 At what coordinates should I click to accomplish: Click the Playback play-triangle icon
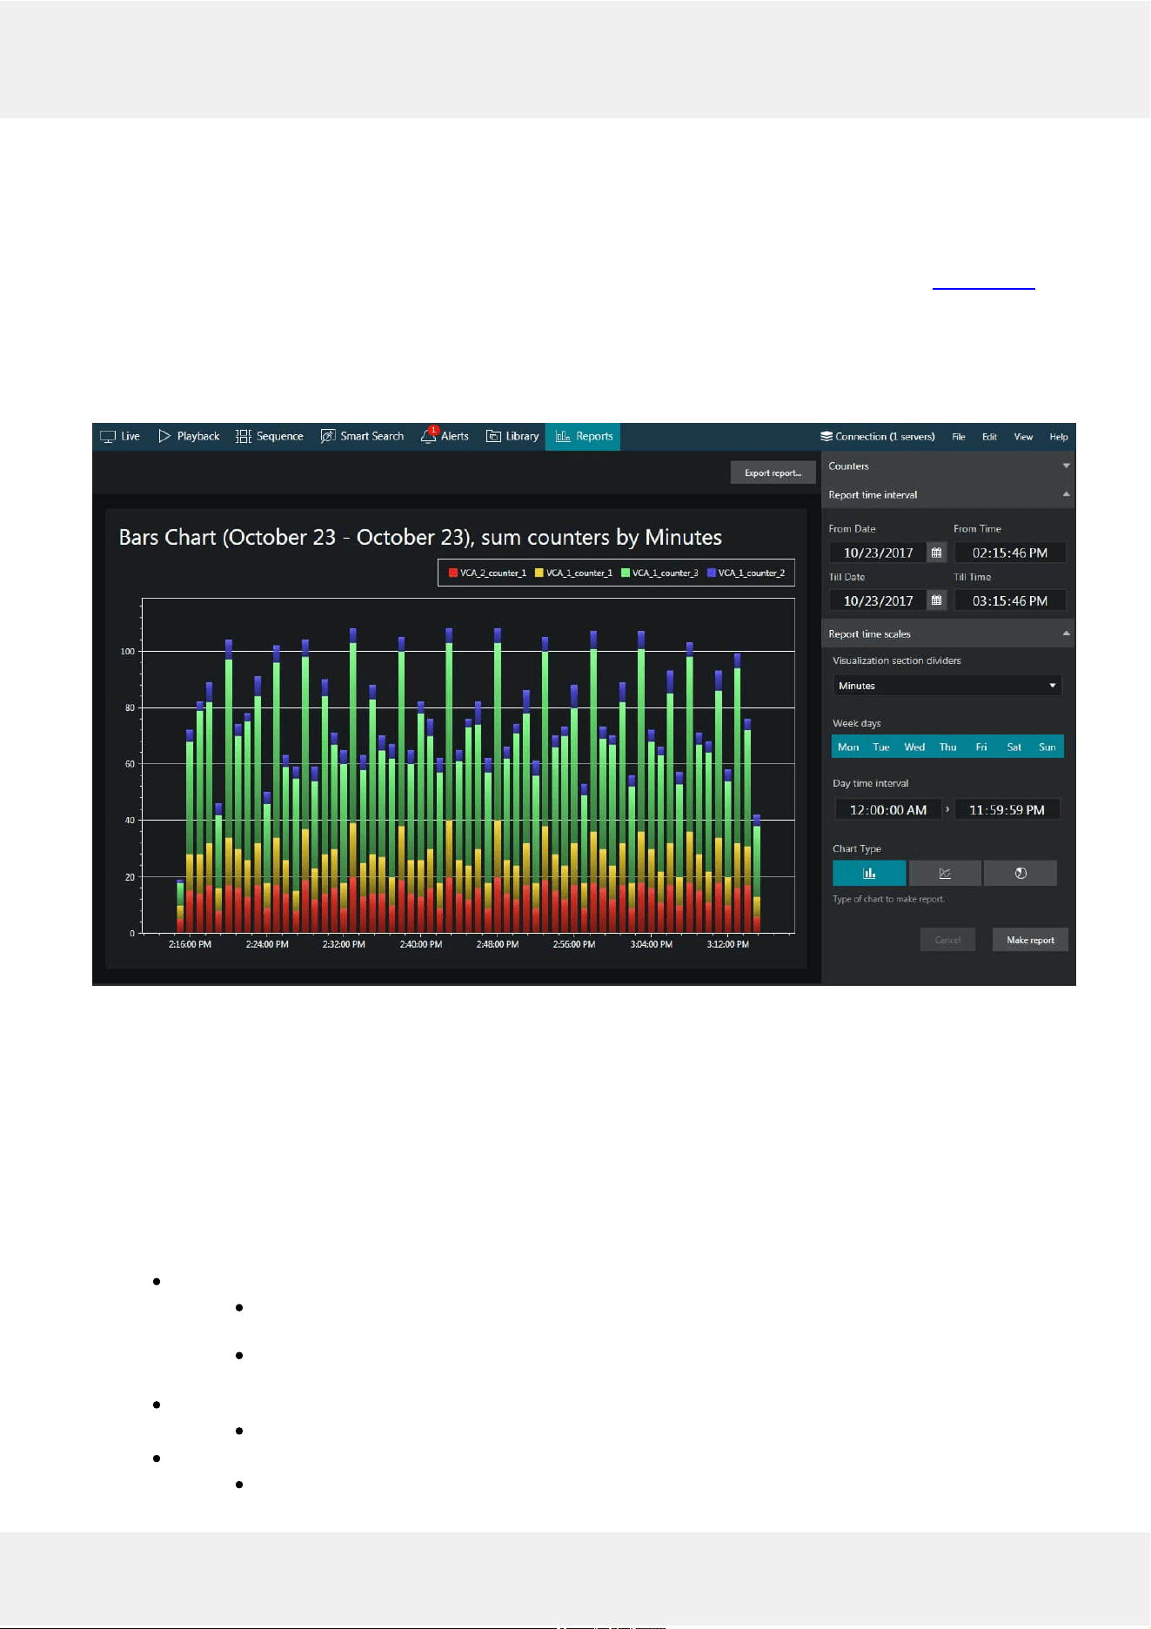pyautogui.click(x=164, y=436)
